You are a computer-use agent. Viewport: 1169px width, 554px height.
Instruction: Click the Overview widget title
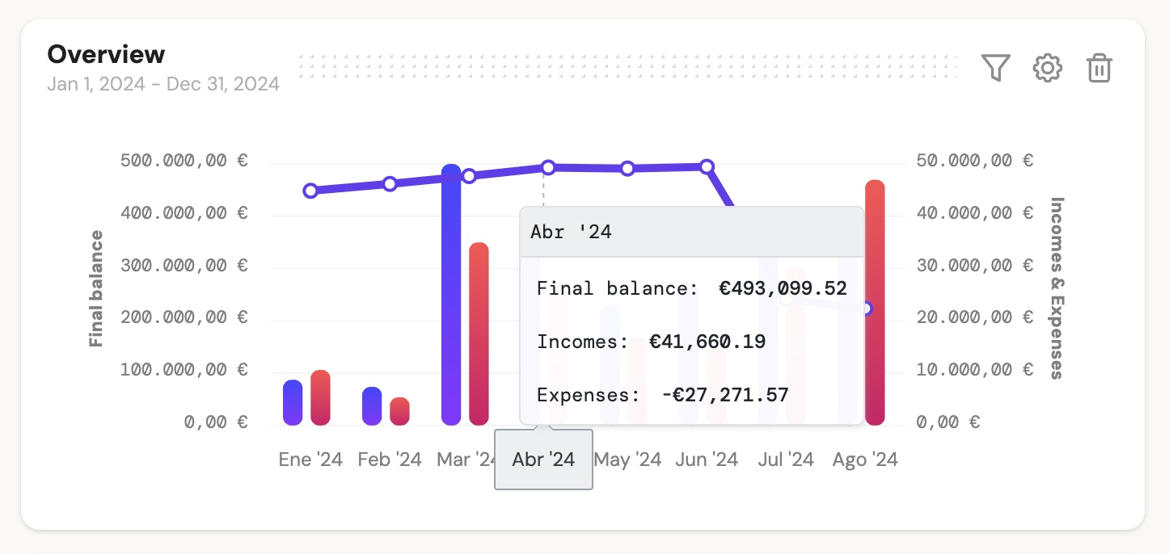pyautogui.click(x=106, y=54)
